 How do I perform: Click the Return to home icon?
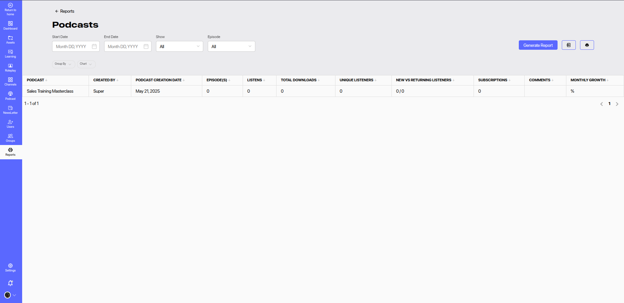pyautogui.click(x=10, y=6)
